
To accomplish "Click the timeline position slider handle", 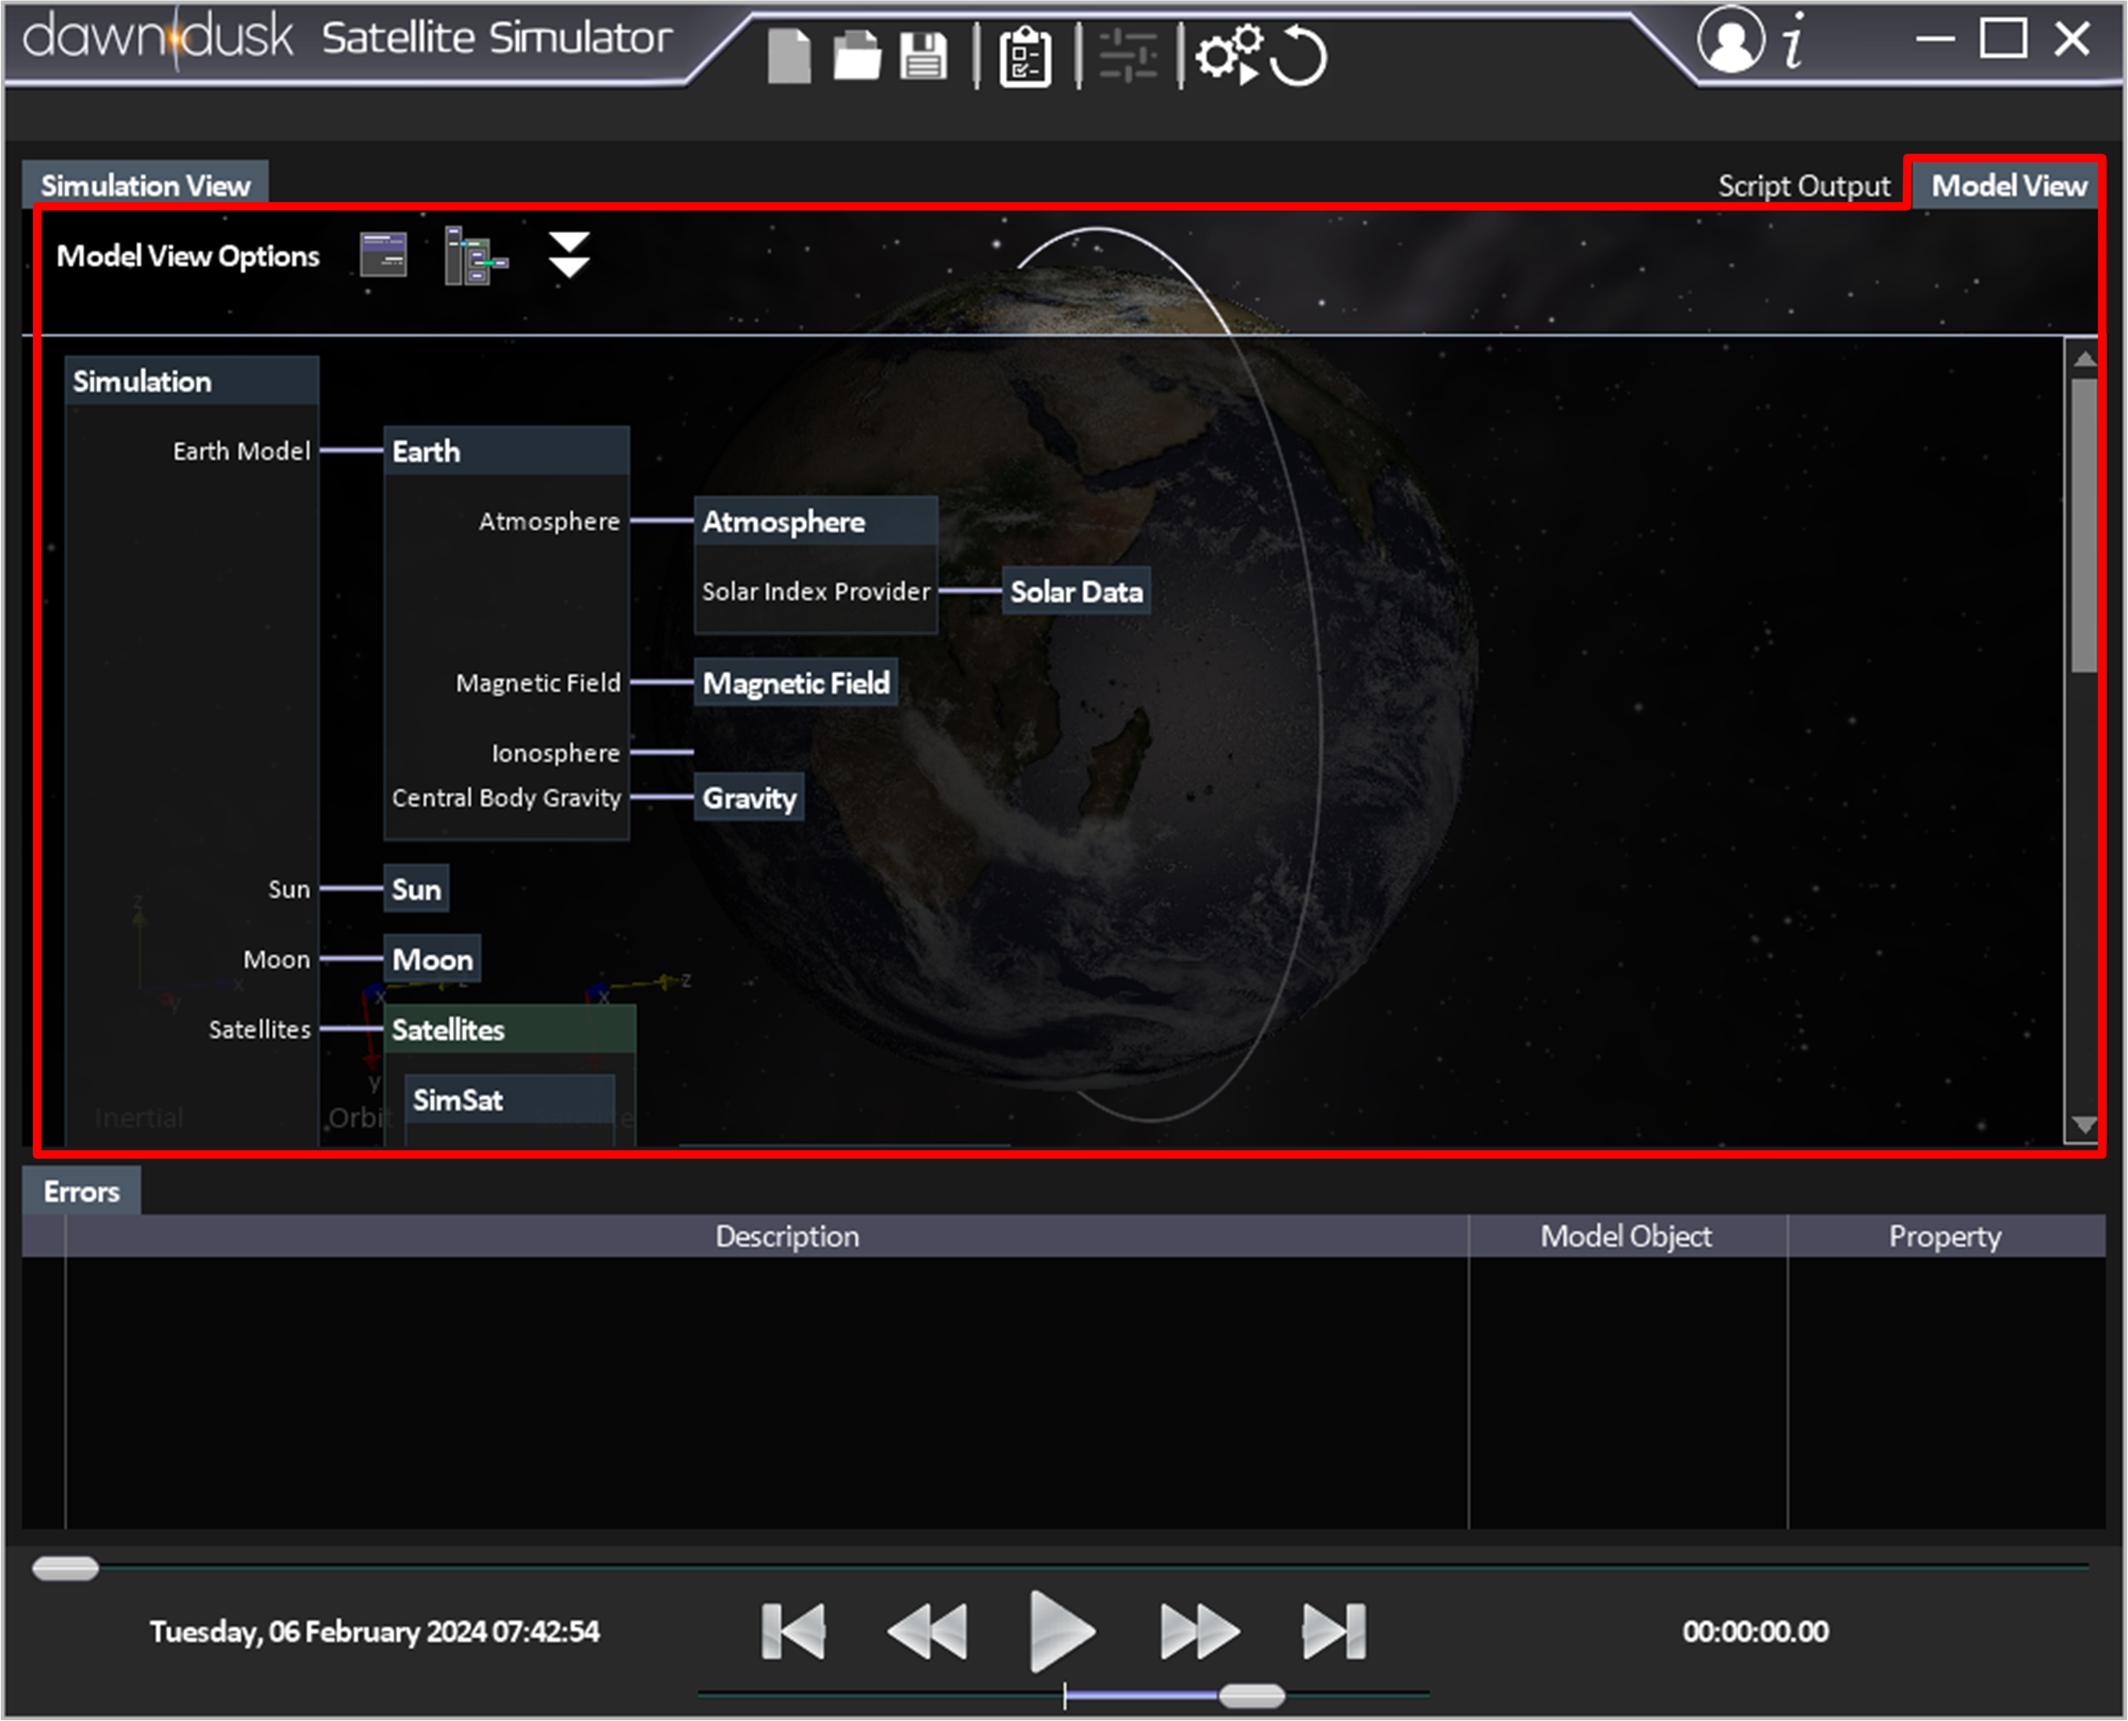I will point(65,1568).
